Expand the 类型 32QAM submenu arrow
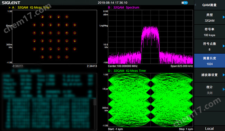225x131 pixels. click(223, 17)
